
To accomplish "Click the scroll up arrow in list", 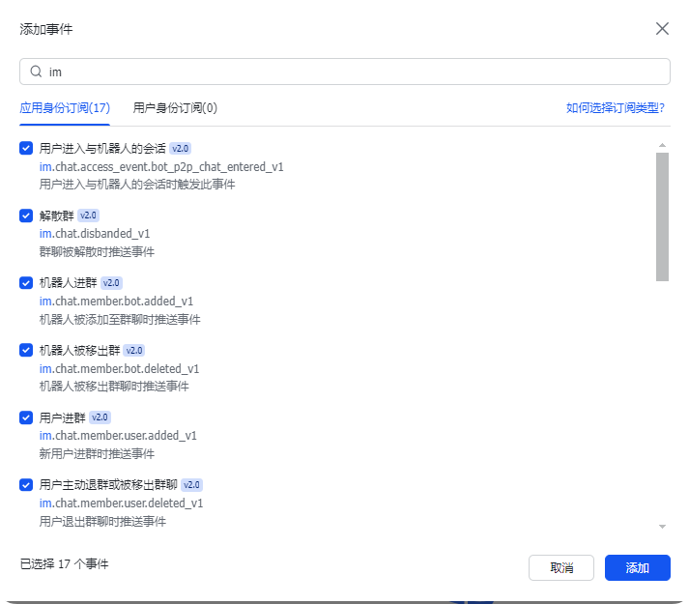I will [x=662, y=145].
